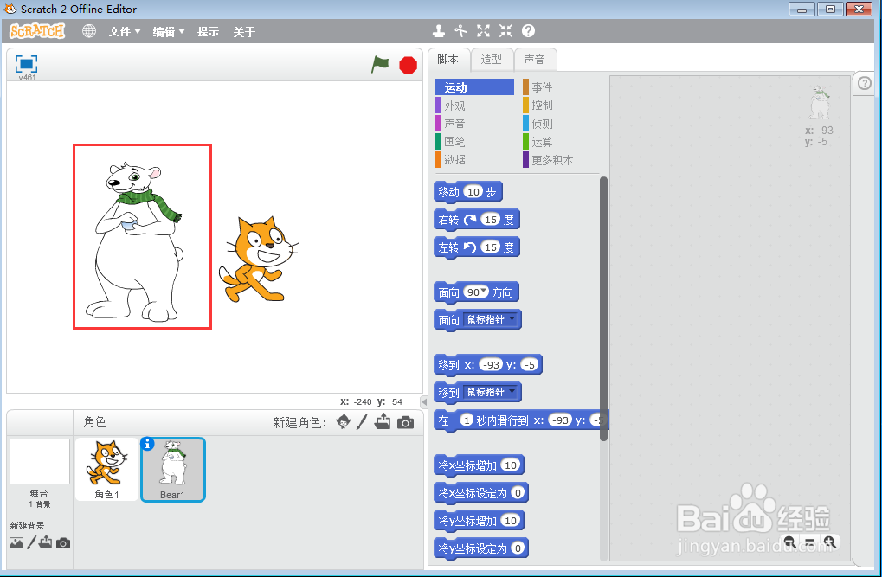Click steps field in 移动 10 步 block
882x577 pixels.
click(473, 192)
